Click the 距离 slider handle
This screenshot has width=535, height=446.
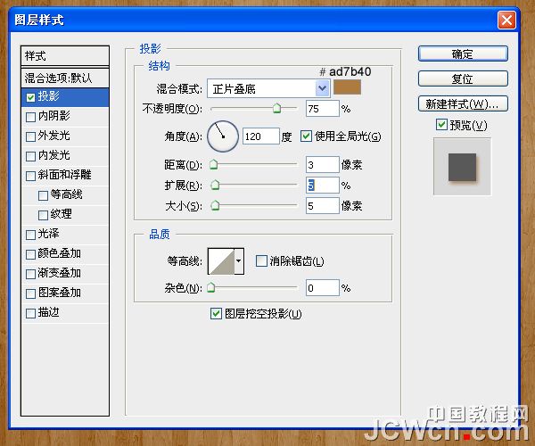pos(214,164)
